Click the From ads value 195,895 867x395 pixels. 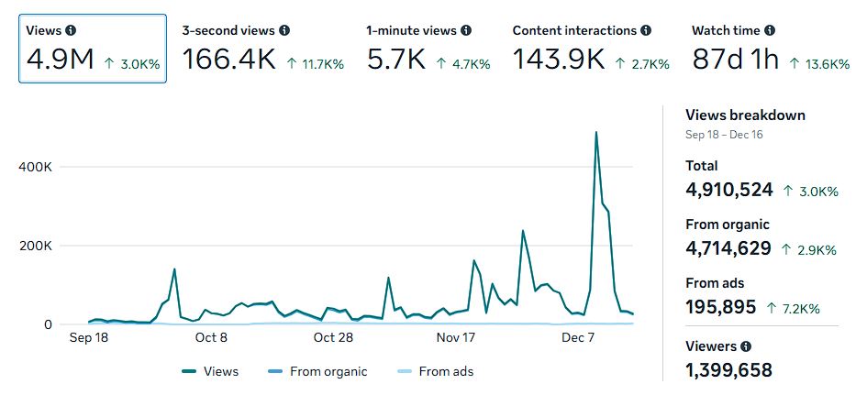click(x=720, y=307)
